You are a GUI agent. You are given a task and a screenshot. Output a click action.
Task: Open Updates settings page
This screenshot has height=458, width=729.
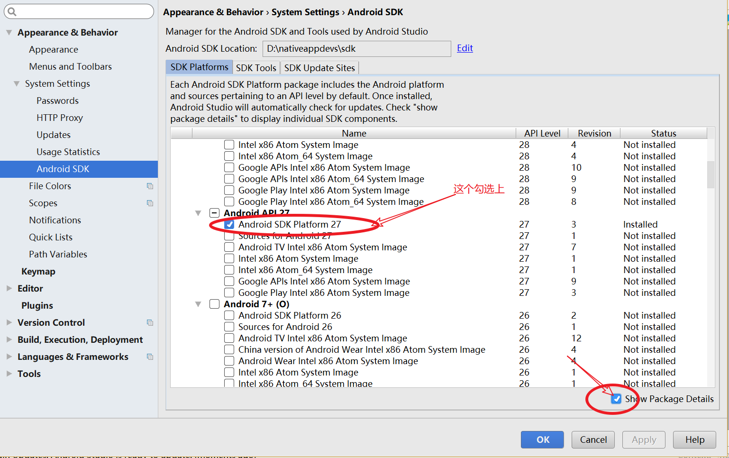[54, 135]
